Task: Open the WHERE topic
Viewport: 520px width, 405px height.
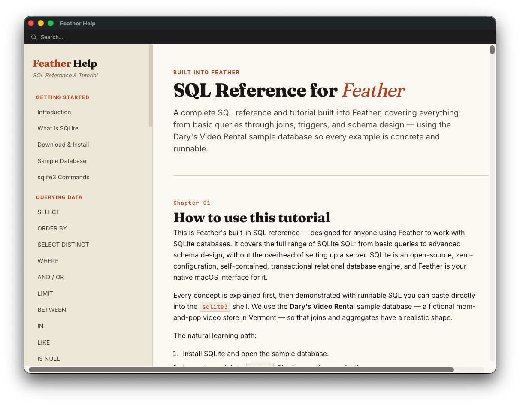Action: [48, 261]
